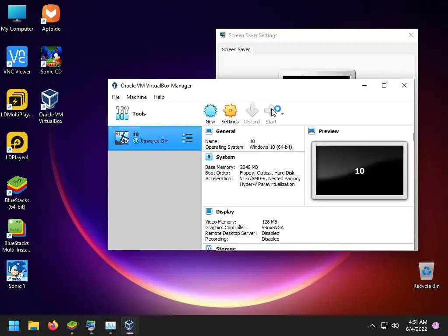Image resolution: width=448 pixels, height=336 pixels.
Task: Click Operating System Windows 10 (64-bit) text
Action: pos(270,147)
